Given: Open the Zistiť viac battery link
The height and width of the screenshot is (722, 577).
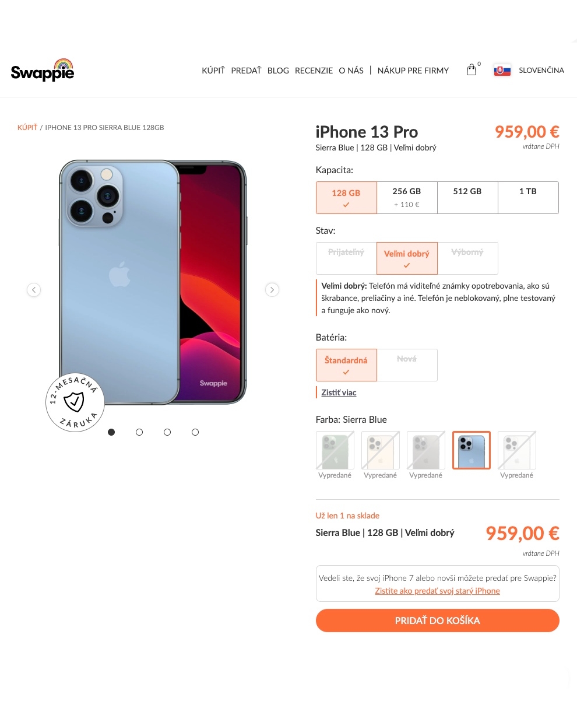Looking at the screenshot, I should [x=339, y=392].
